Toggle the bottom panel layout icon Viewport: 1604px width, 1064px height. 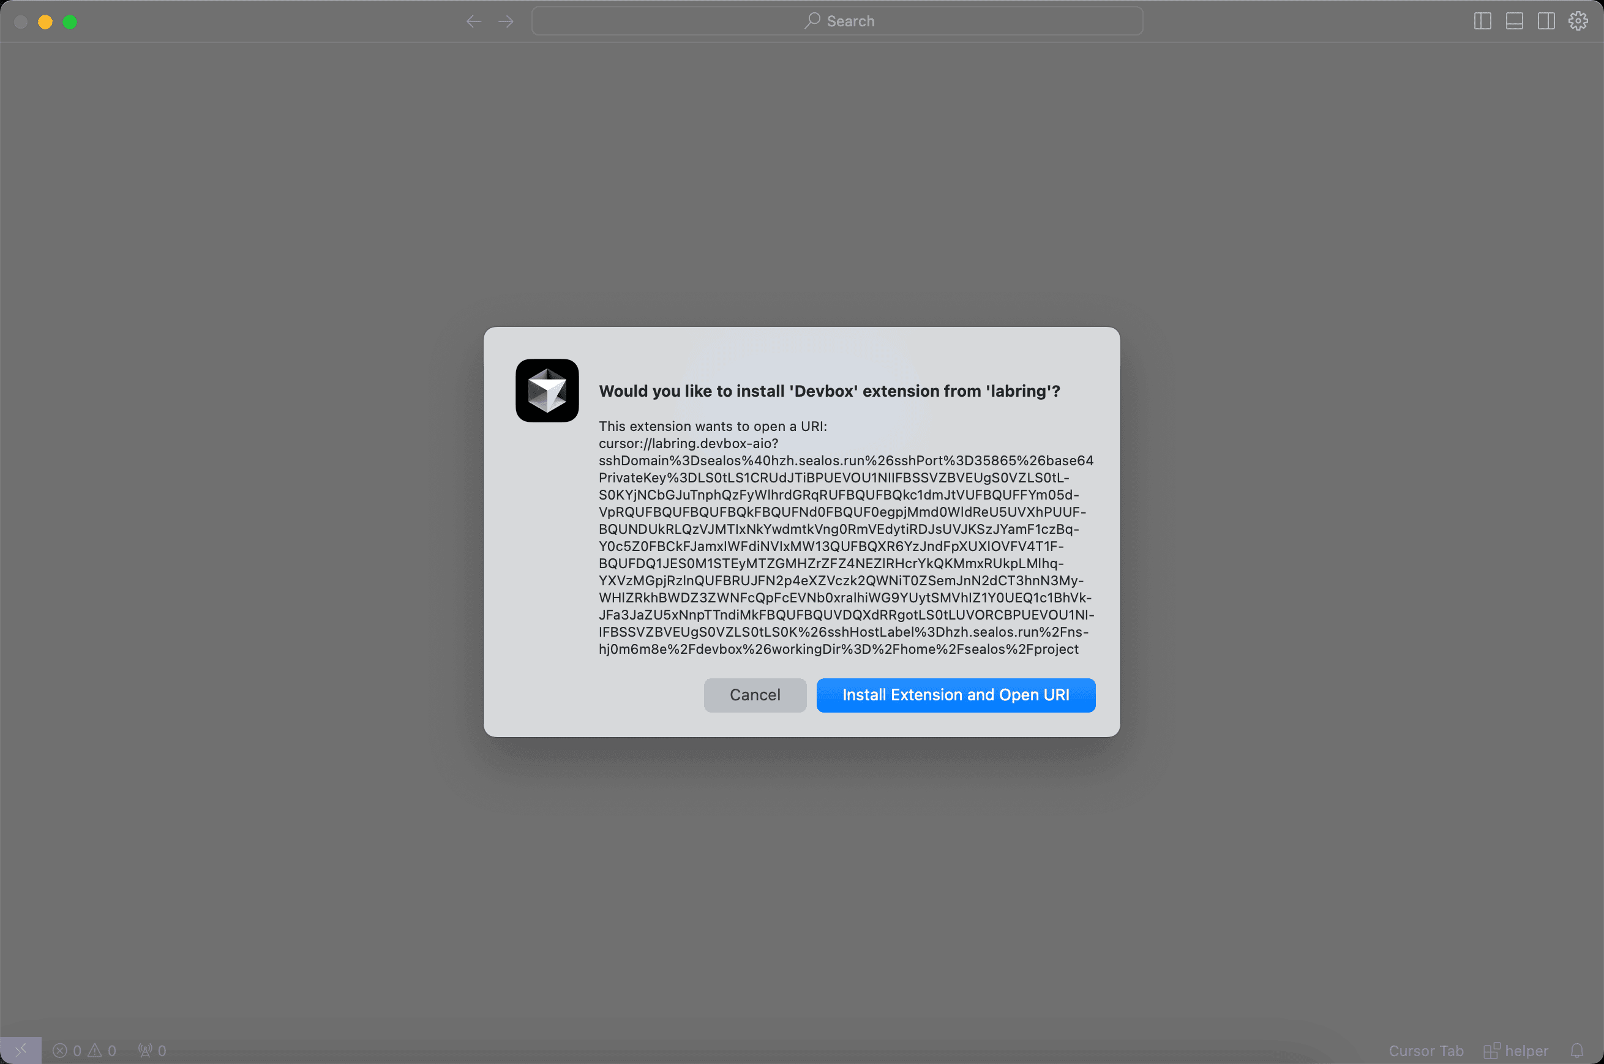click(1514, 21)
